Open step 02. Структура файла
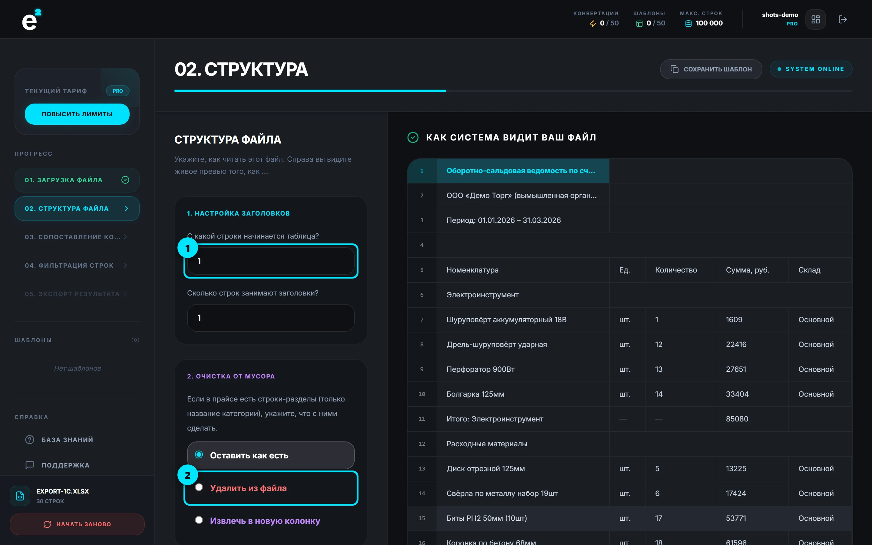 pyautogui.click(x=77, y=208)
